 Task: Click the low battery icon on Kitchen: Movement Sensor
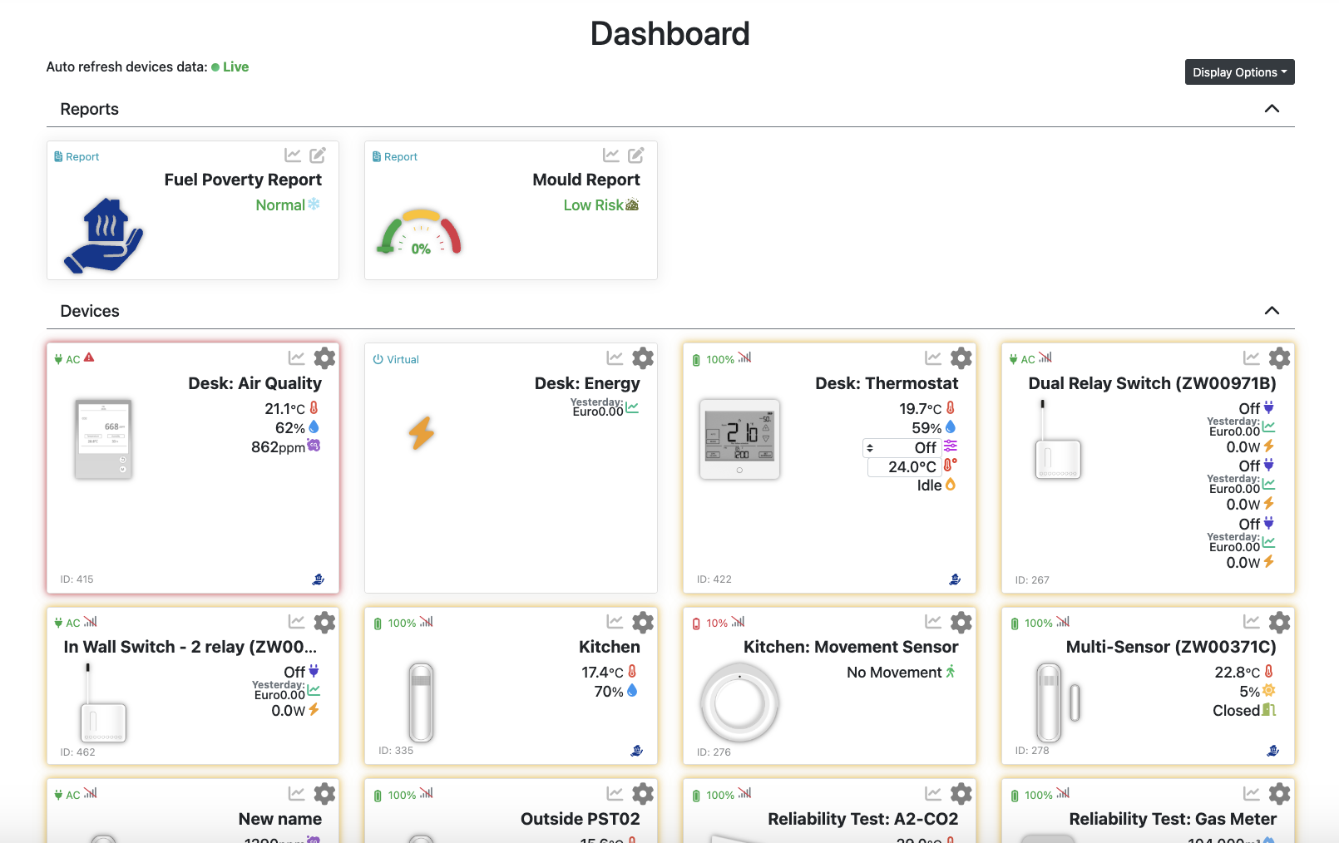tap(696, 622)
